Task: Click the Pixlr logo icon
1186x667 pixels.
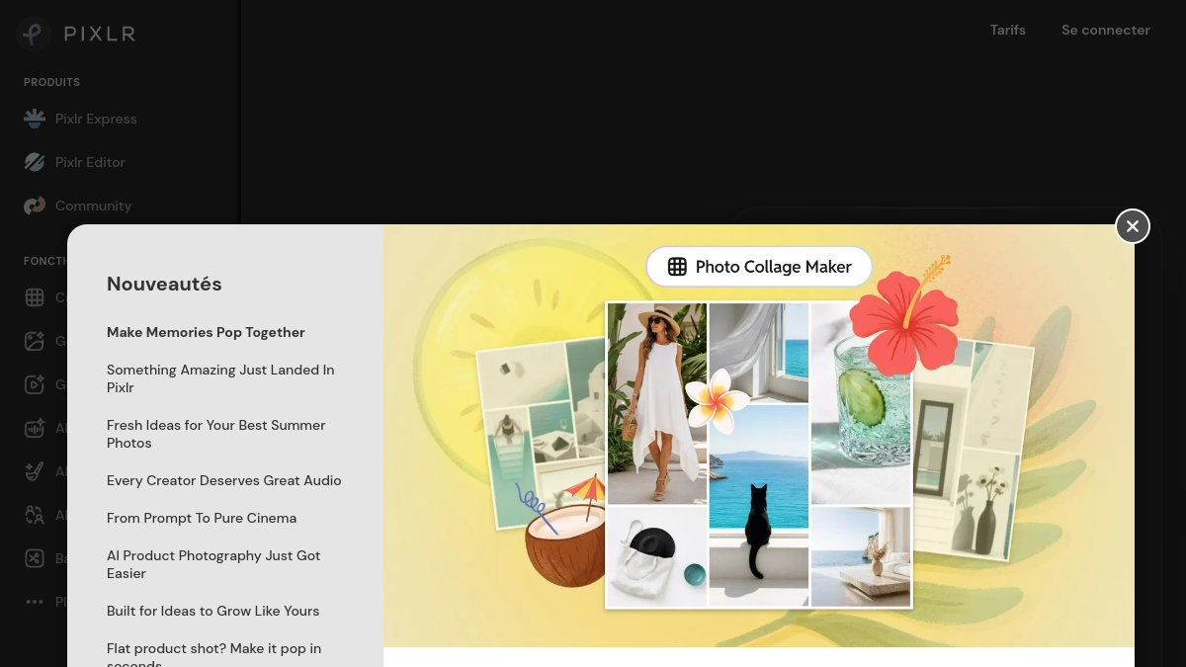Action: (x=34, y=34)
